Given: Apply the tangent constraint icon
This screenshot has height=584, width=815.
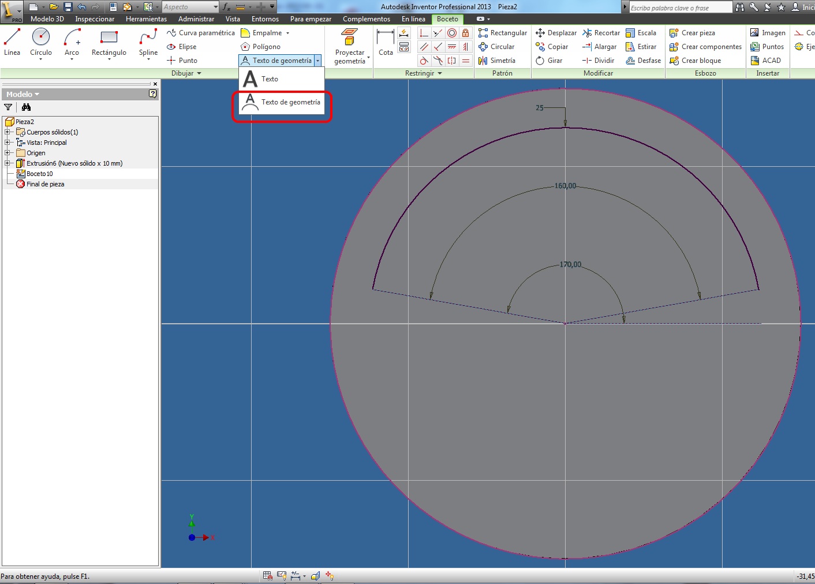Looking at the screenshot, I should pos(424,61).
